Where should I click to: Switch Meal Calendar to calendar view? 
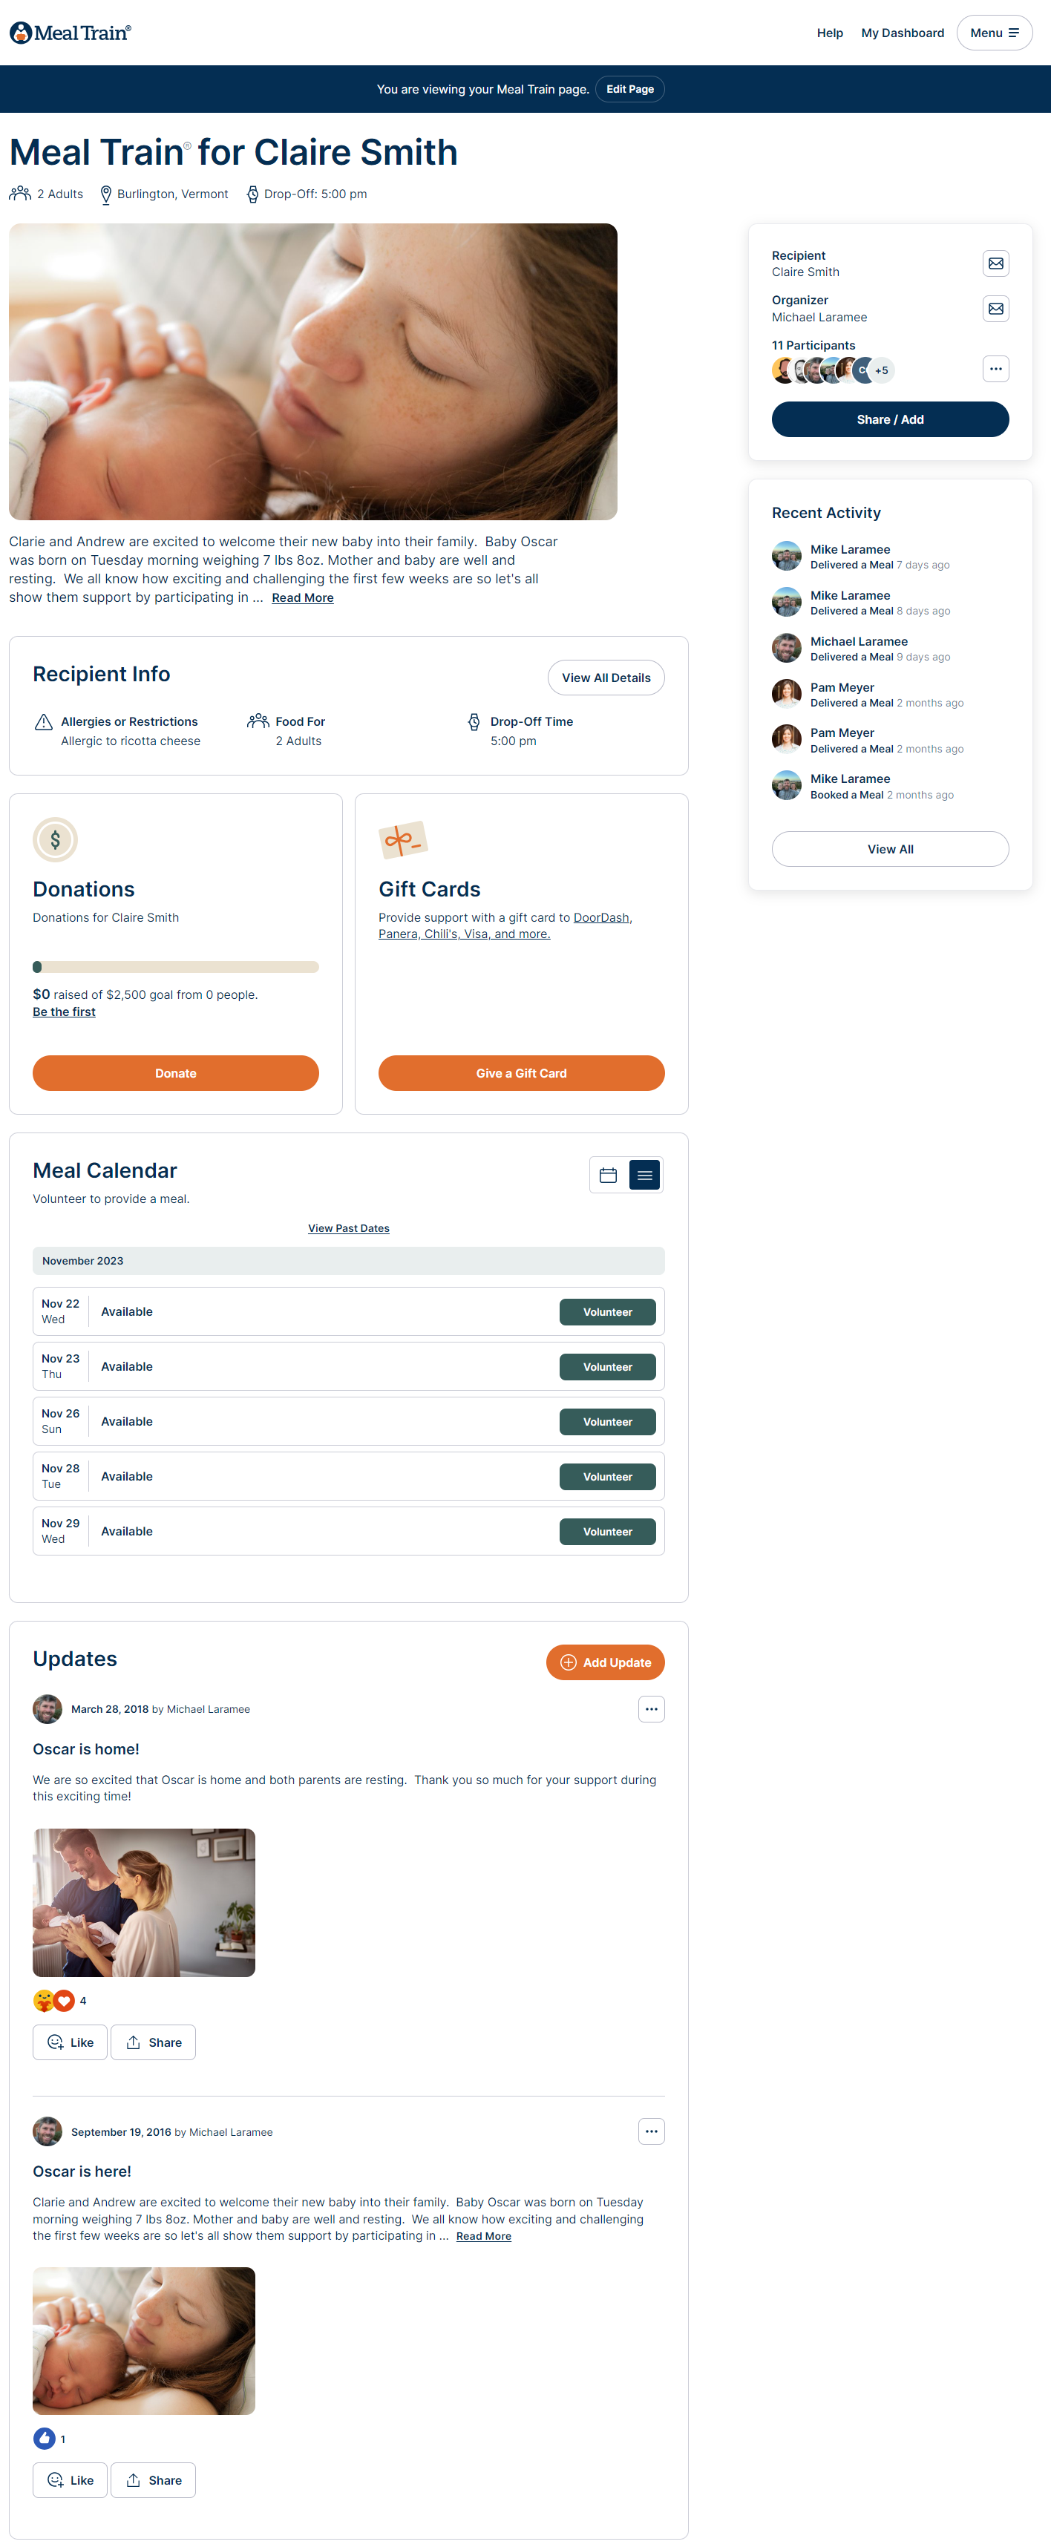(608, 1175)
